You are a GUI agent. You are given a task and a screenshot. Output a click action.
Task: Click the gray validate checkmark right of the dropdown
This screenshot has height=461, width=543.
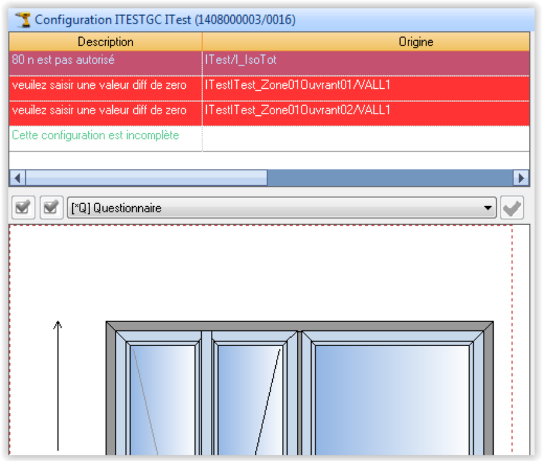click(512, 208)
